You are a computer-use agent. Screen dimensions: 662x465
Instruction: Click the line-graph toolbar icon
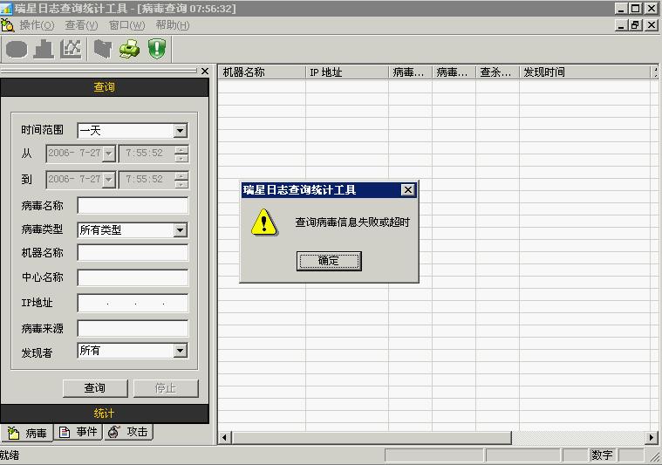tap(71, 49)
